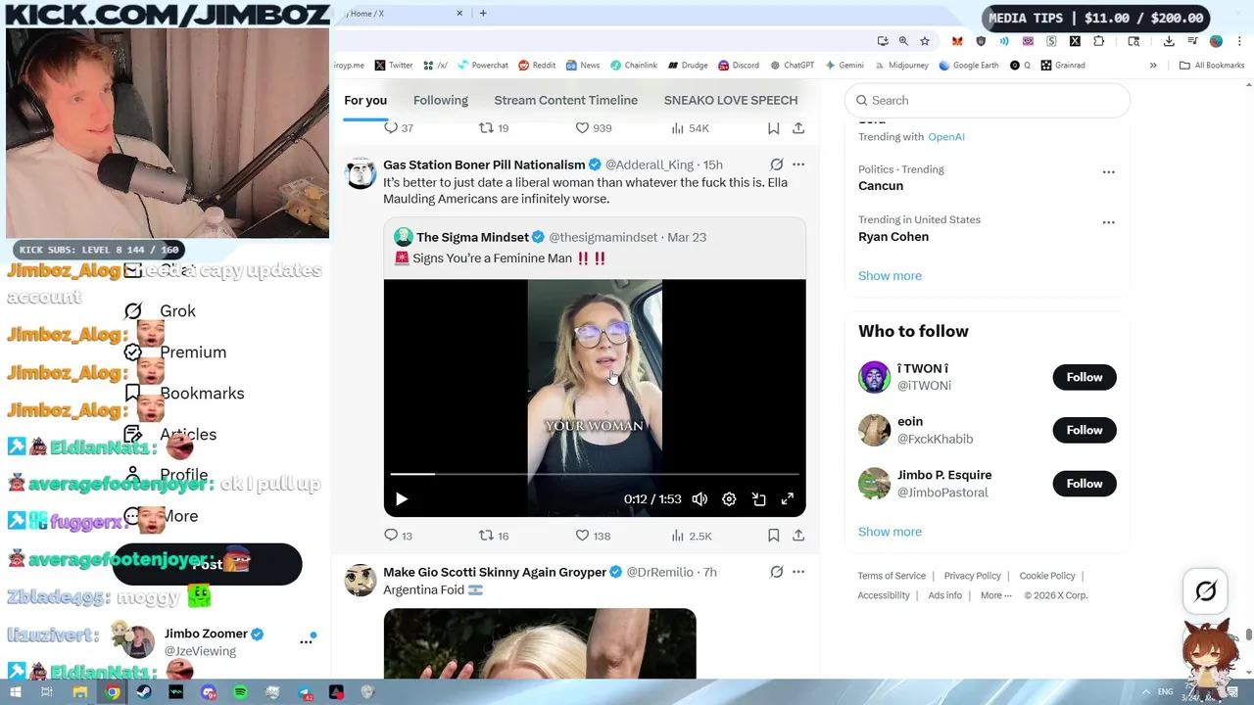The height and width of the screenshot is (705, 1254).
Task: Play the Sigma Mindset video
Action: click(401, 499)
